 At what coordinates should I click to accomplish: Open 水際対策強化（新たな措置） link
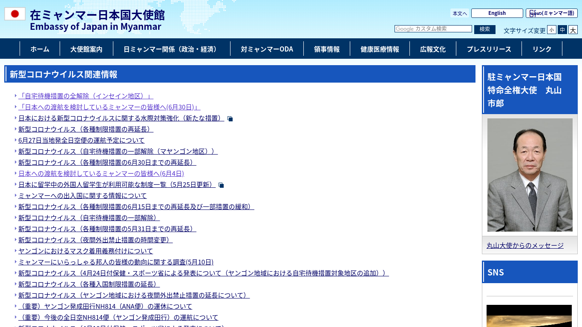(x=121, y=118)
